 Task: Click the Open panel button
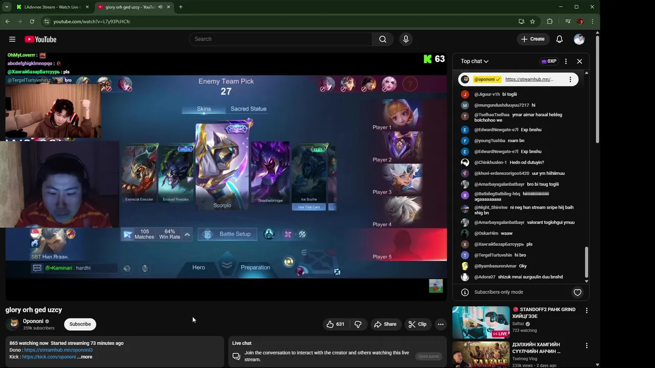[x=429, y=356]
